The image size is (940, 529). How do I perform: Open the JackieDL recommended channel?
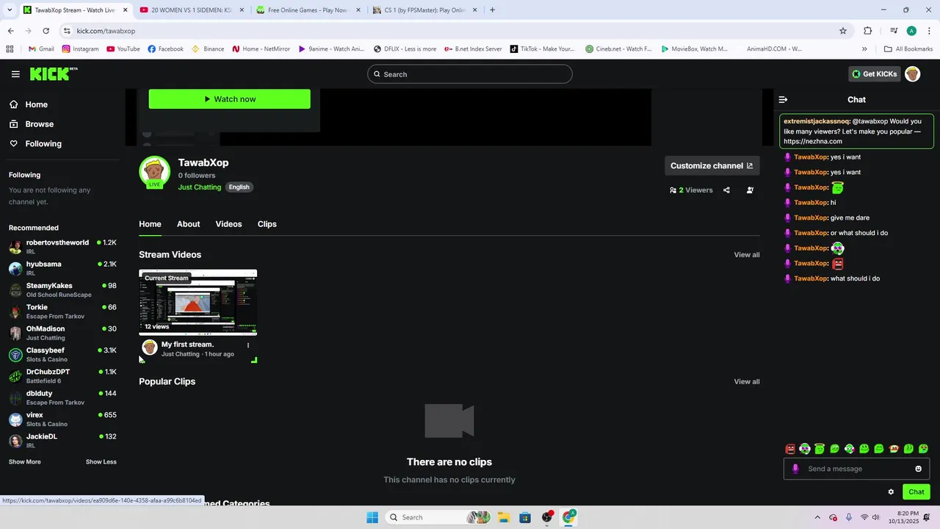click(x=63, y=441)
